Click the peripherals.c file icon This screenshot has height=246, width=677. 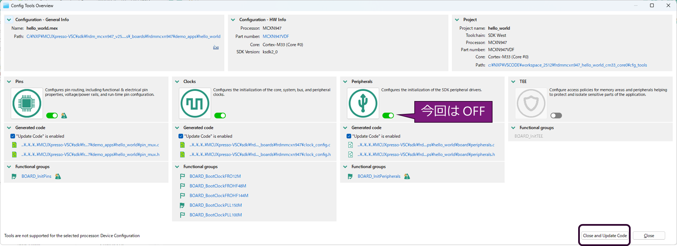[350, 145]
